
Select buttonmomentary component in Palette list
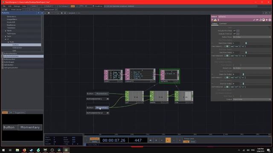click(x=23, y=57)
